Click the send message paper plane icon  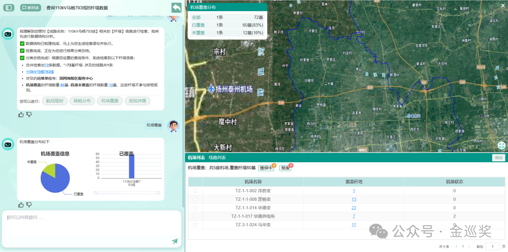pyautogui.click(x=174, y=241)
